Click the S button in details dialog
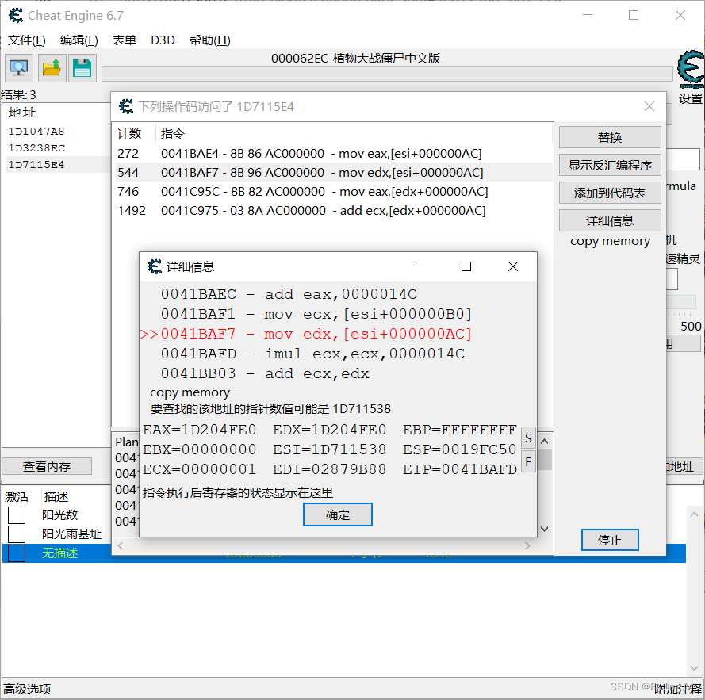The height and width of the screenshot is (700, 705). (x=528, y=438)
